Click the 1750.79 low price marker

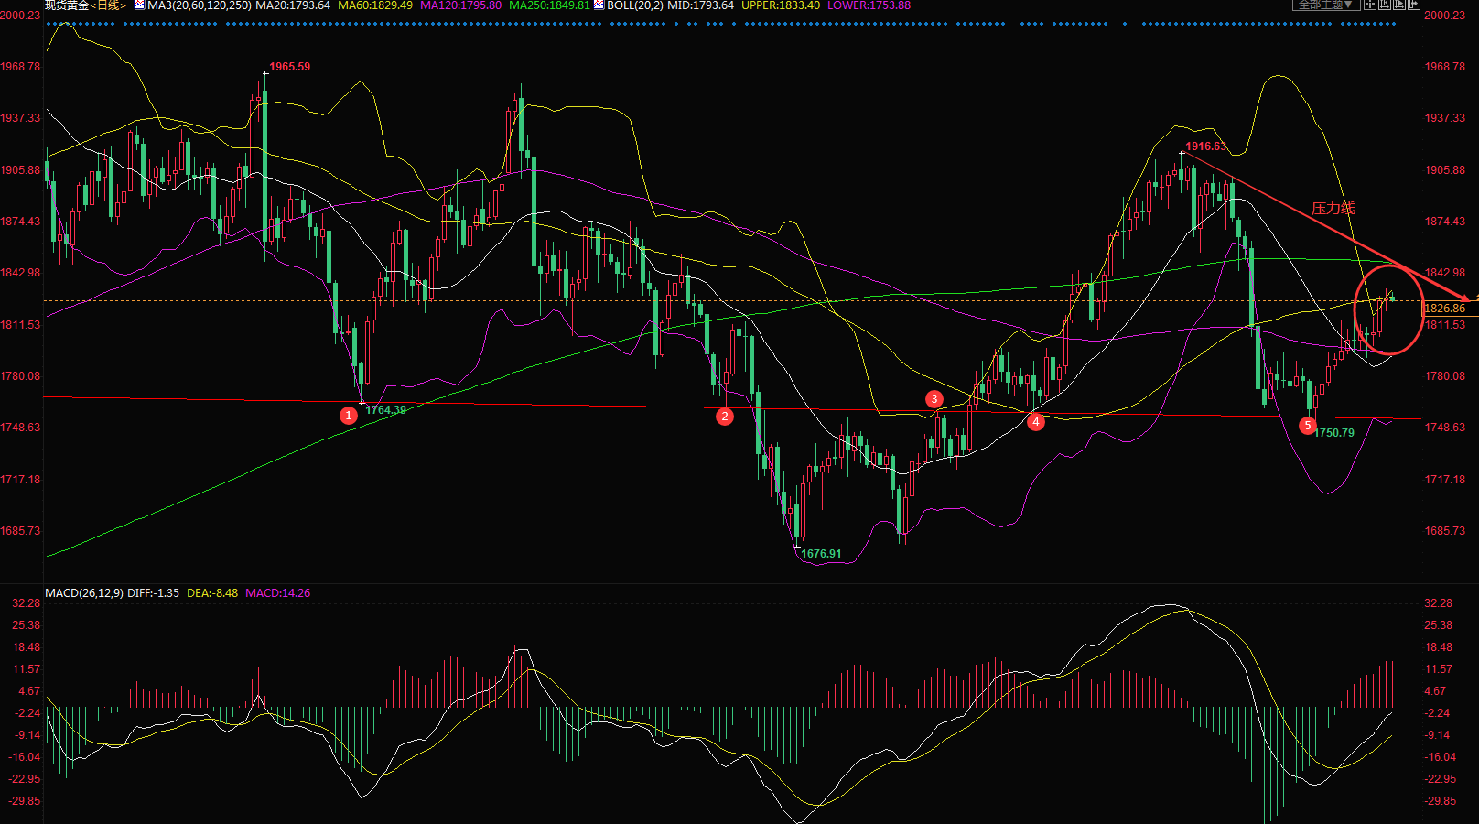click(x=1334, y=433)
